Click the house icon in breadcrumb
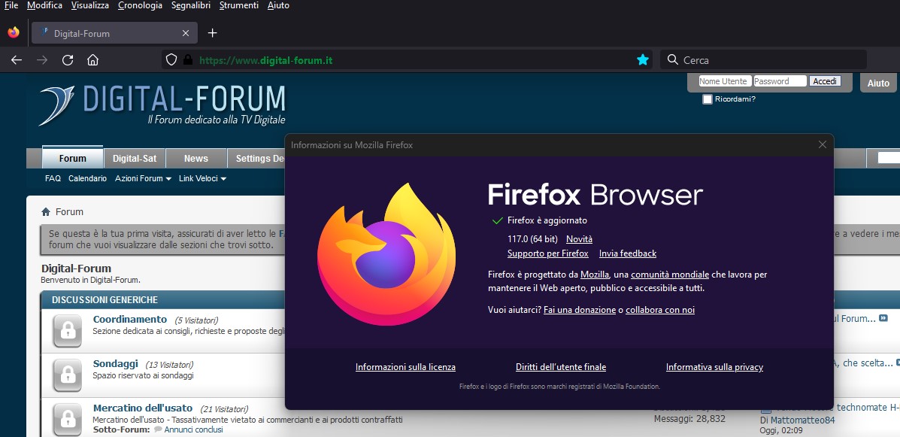The height and width of the screenshot is (437, 900). pyautogui.click(x=46, y=212)
